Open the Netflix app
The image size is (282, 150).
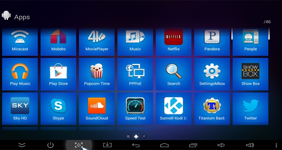pyautogui.click(x=174, y=40)
